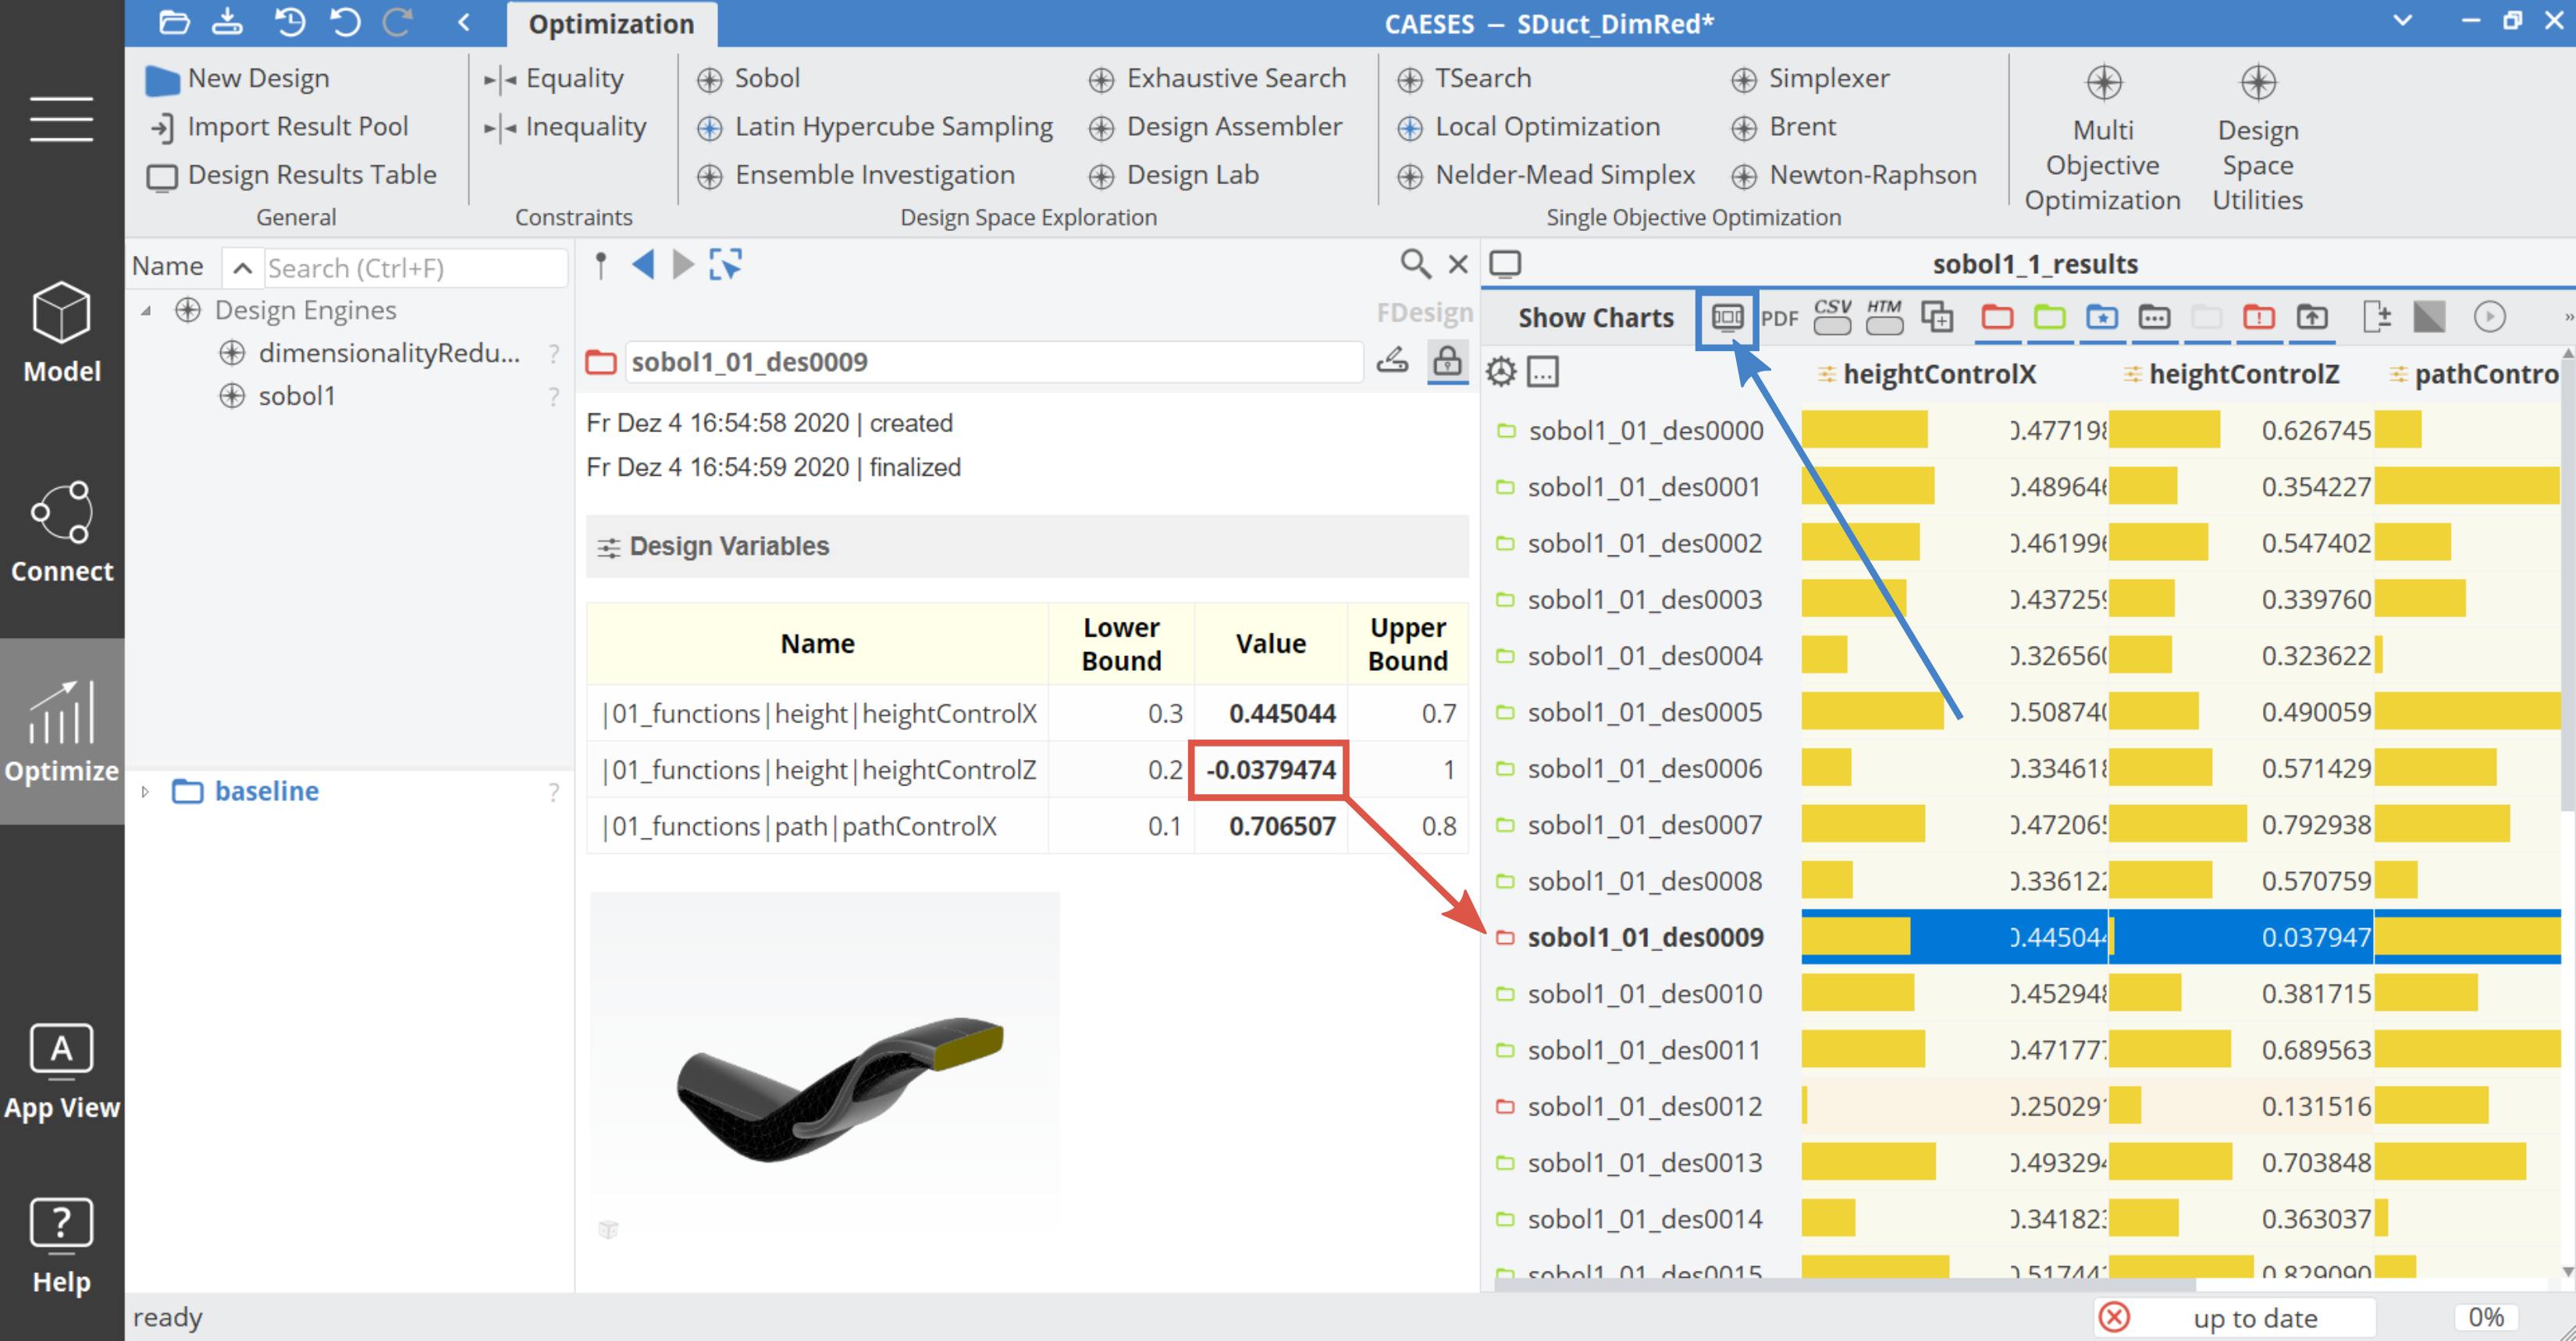Toggle the blue star folder filter
The width and height of the screenshot is (2576, 1341).
pyautogui.click(x=2102, y=317)
